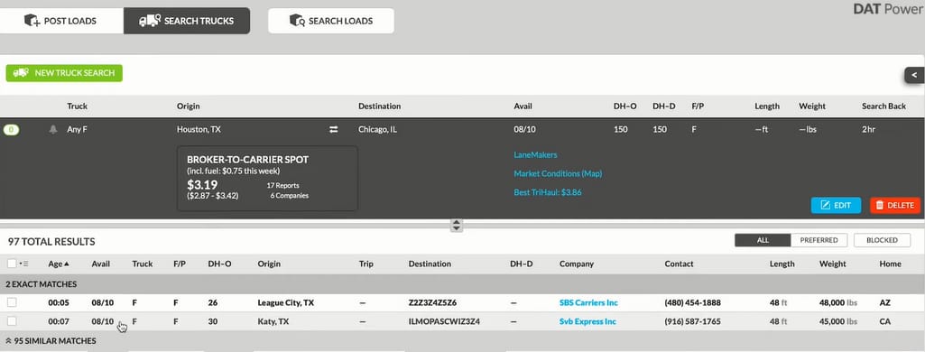Viewport: 925px width, 352px height.
Task: Click the DAT Power logo
Action: pos(888,9)
